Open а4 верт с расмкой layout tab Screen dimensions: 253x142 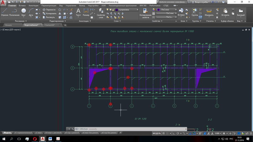[x=53, y=133]
